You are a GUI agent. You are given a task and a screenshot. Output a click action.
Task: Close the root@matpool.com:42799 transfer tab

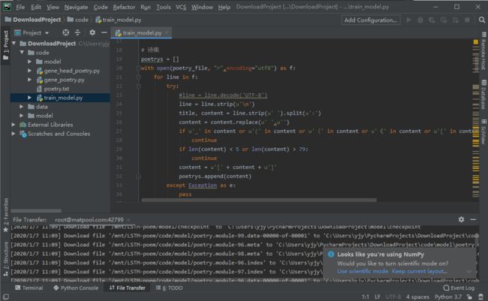click(x=129, y=220)
